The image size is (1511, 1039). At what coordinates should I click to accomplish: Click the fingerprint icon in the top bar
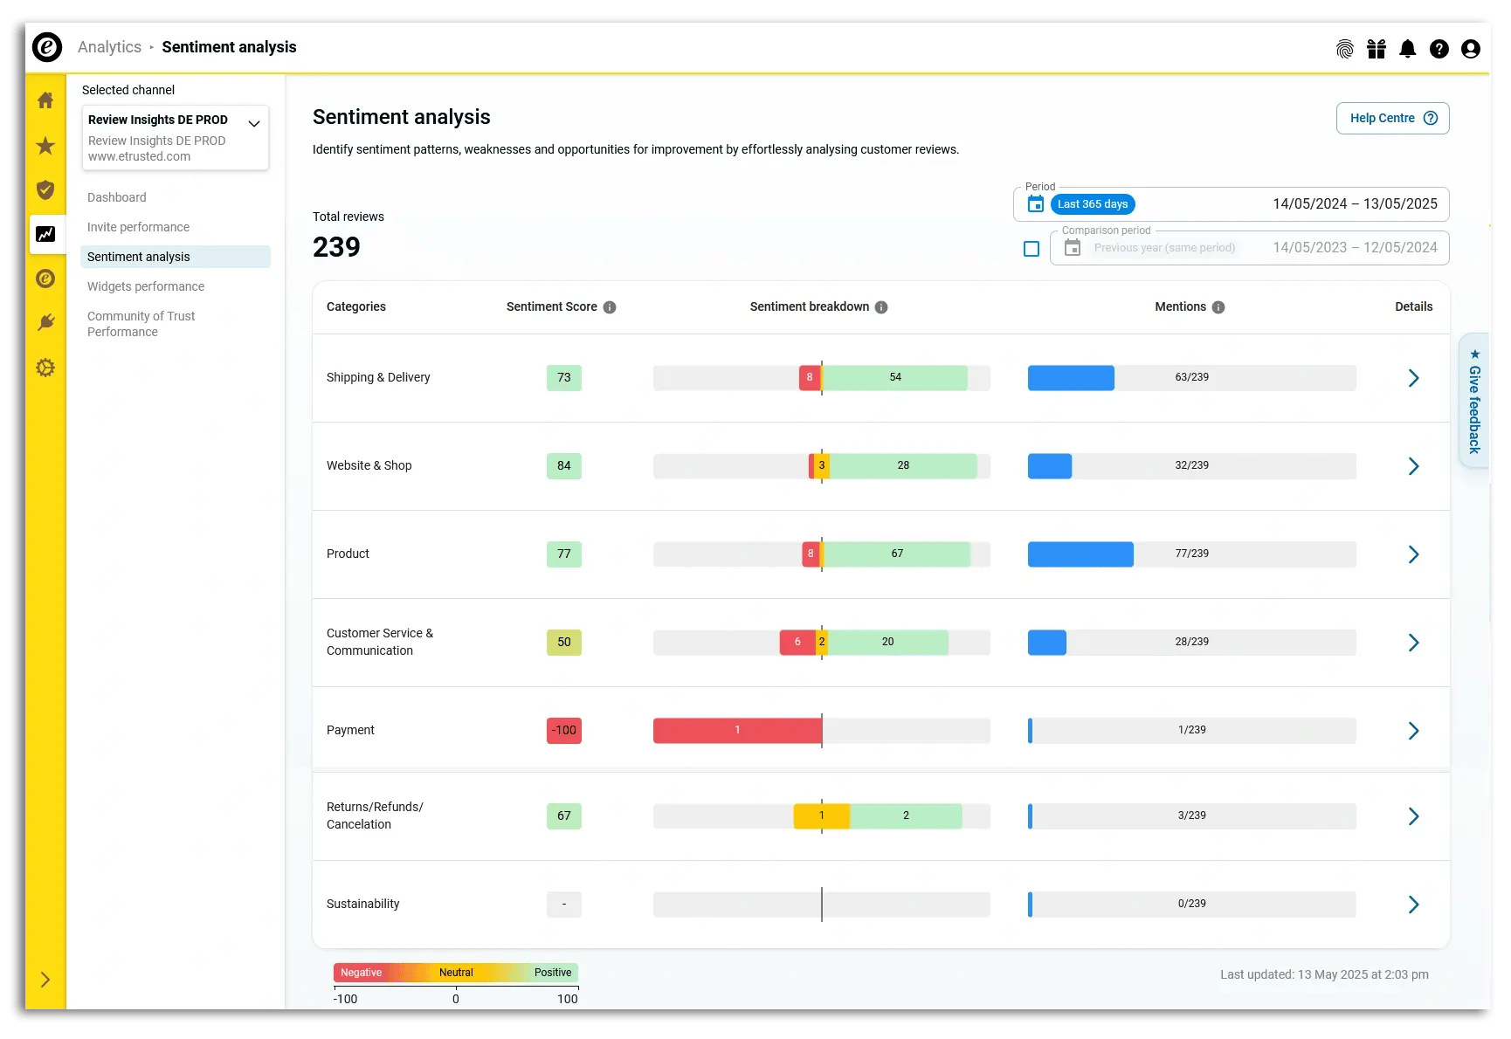pyautogui.click(x=1344, y=49)
